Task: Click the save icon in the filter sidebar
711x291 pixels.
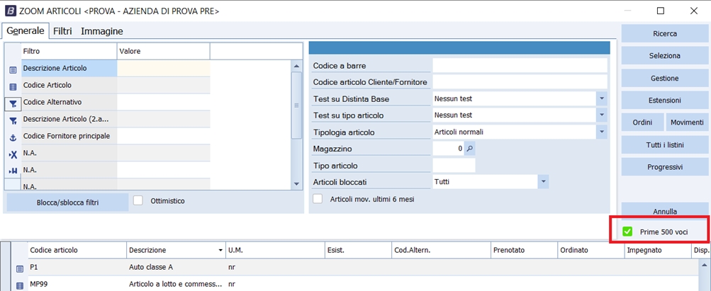Action: 13,171
